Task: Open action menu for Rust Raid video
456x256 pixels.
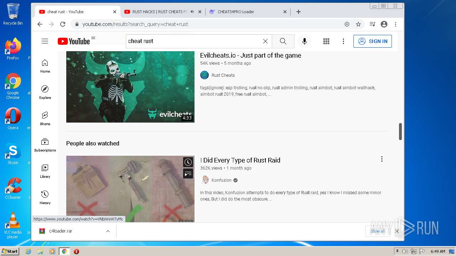Action: 382,159
